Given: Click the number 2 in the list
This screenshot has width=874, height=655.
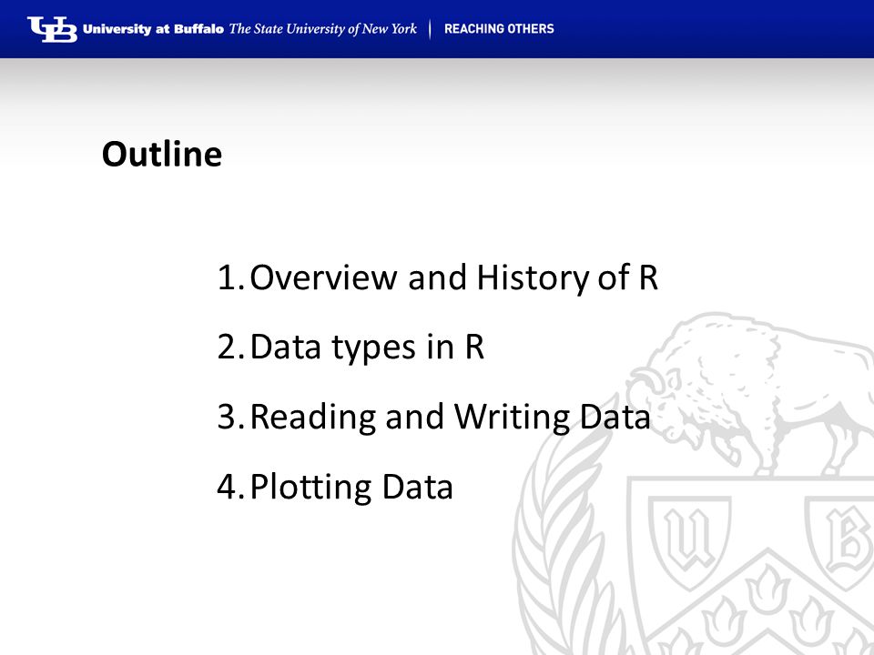Looking at the screenshot, I should (229, 347).
